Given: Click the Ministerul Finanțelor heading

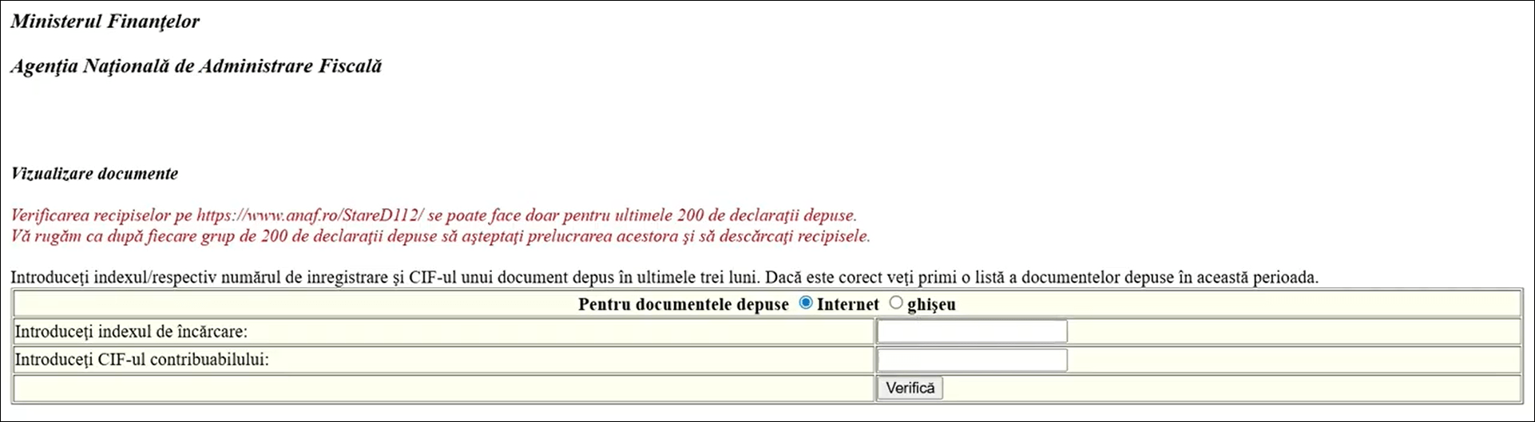Looking at the screenshot, I should (x=105, y=22).
